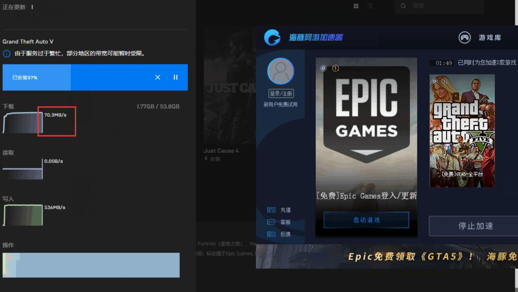The width and height of the screenshot is (518, 292).
Task: Click the 反馈 feedback icon
Action: [271, 234]
